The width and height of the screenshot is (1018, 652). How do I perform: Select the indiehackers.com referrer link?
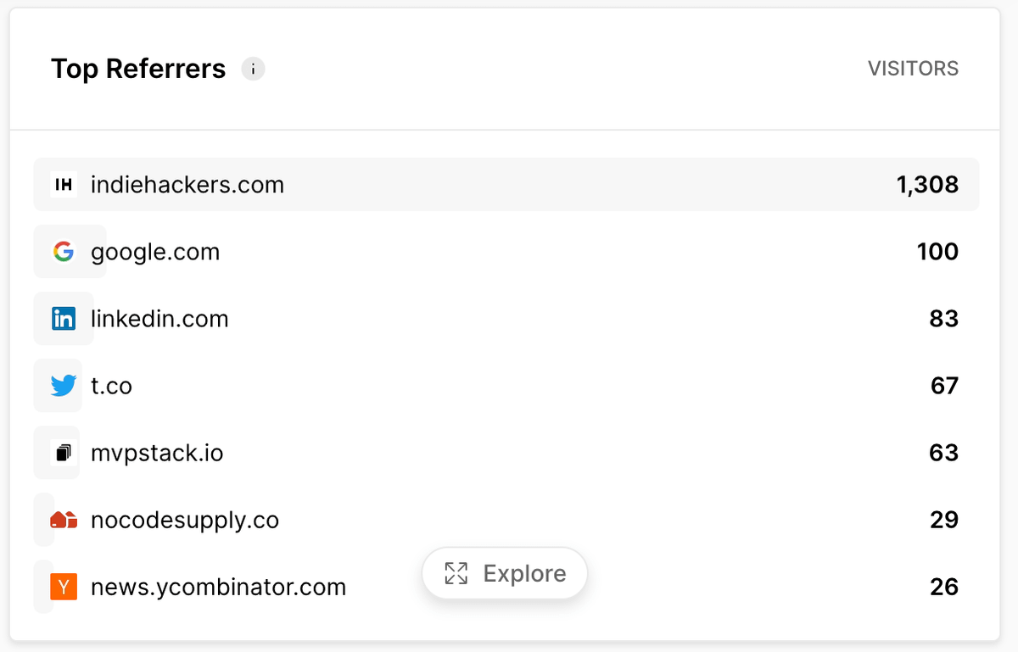[187, 185]
